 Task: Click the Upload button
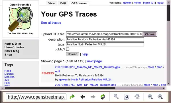(x=72, y=54)
